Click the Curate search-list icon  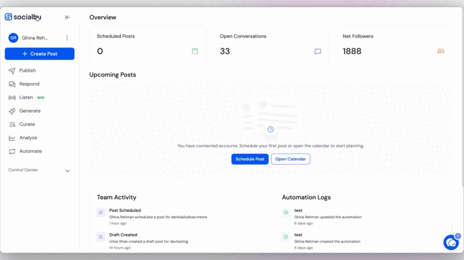click(12, 125)
